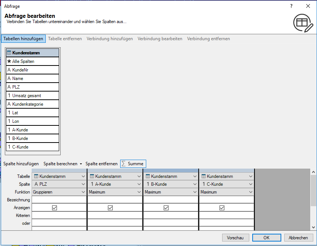
Task: Click Tabellen hinzufügen toolbar item
Action: tap(23, 39)
